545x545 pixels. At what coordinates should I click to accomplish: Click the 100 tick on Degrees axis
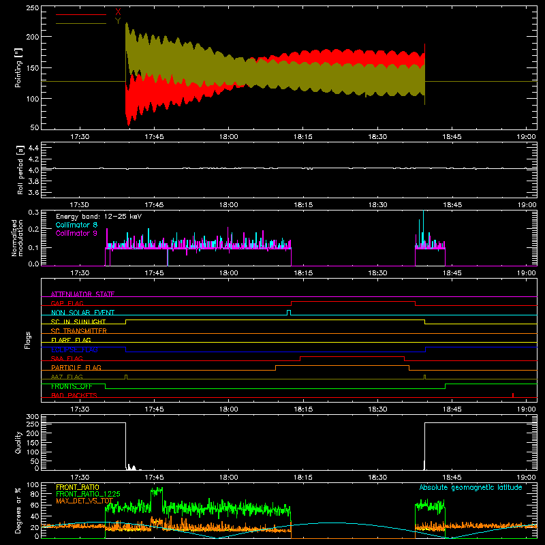click(33, 485)
